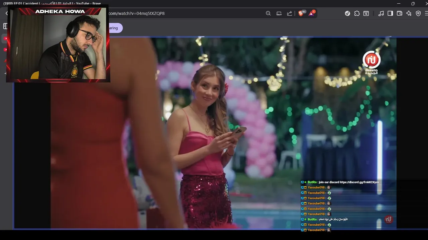428x240 pixels.
Task: Restore the browser window size
Action: [x=413, y=4]
